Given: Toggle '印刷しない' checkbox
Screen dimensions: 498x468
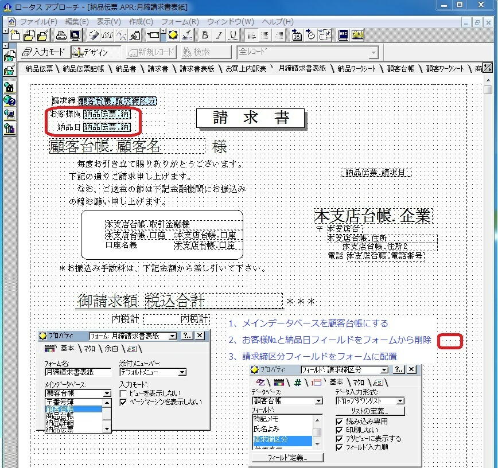Looking at the screenshot, I should click(339, 430).
